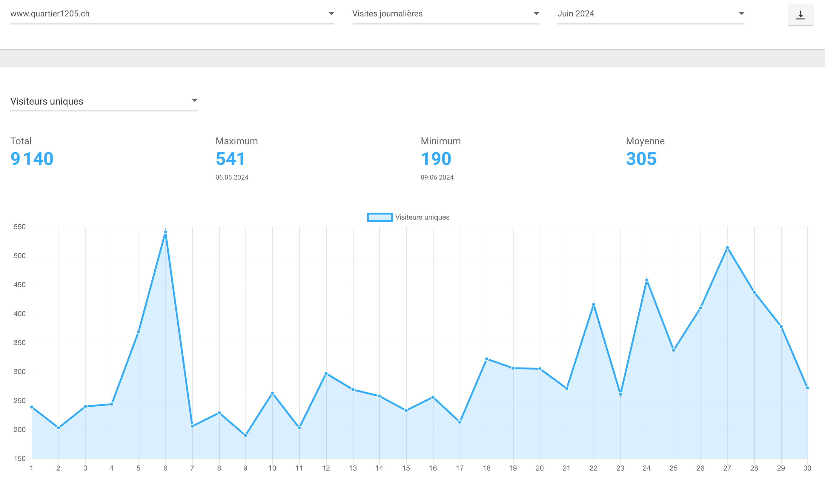Click the 550 y-axis label
Image resolution: width=825 pixels, height=484 pixels.
[20, 227]
